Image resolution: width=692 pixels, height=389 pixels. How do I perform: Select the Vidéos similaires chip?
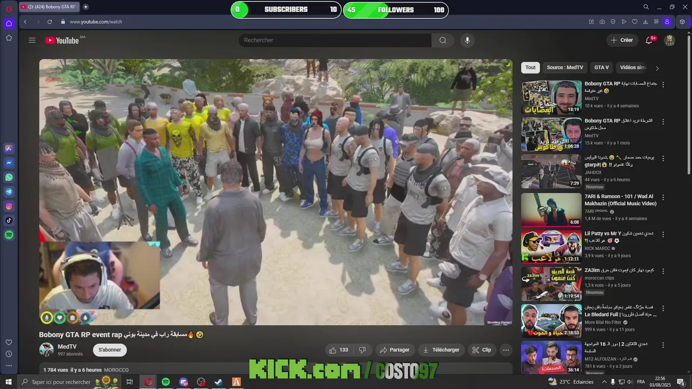(633, 68)
